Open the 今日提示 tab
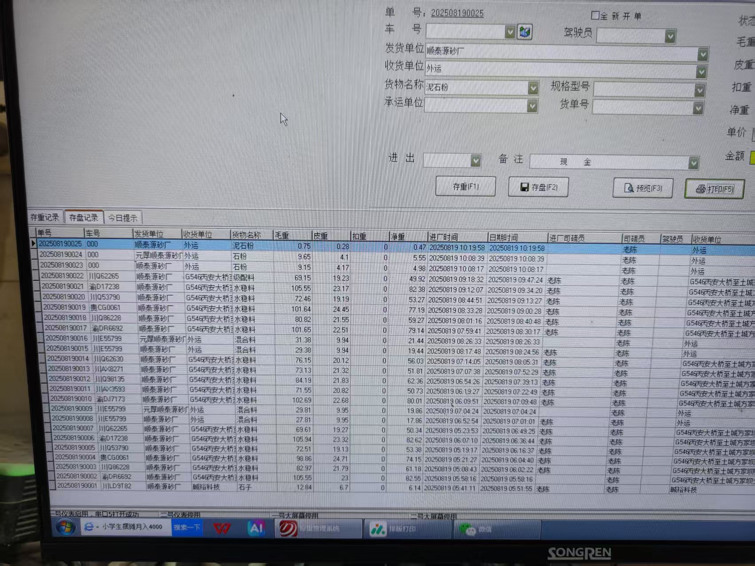The width and height of the screenshot is (755, 566). [x=123, y=218]
